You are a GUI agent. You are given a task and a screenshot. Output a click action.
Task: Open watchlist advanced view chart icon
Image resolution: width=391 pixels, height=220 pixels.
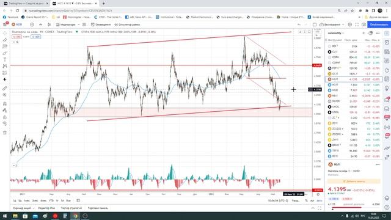371,33
